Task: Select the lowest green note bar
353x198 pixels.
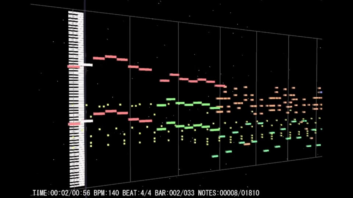Action: coord(215,156)
